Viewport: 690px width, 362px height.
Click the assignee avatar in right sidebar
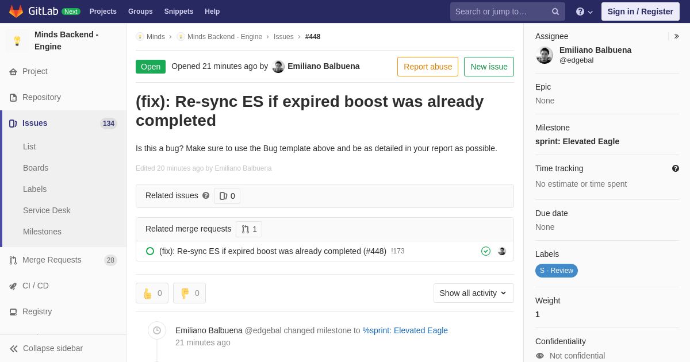(545, 55)
